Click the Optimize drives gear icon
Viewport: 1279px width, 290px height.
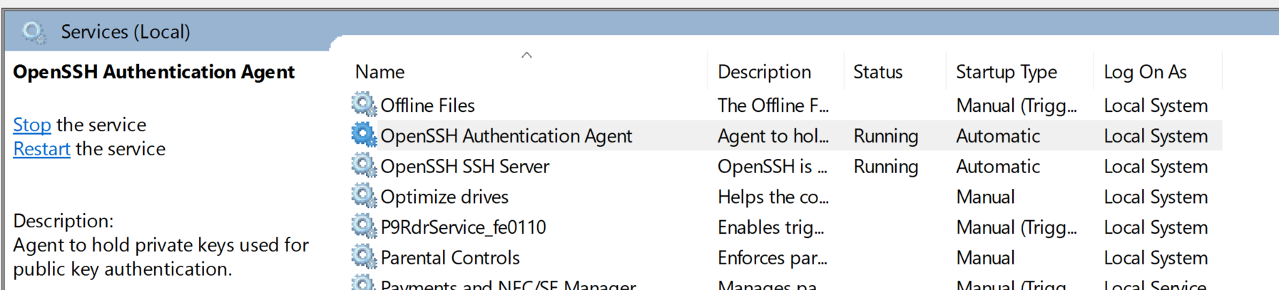coord(364,196)
